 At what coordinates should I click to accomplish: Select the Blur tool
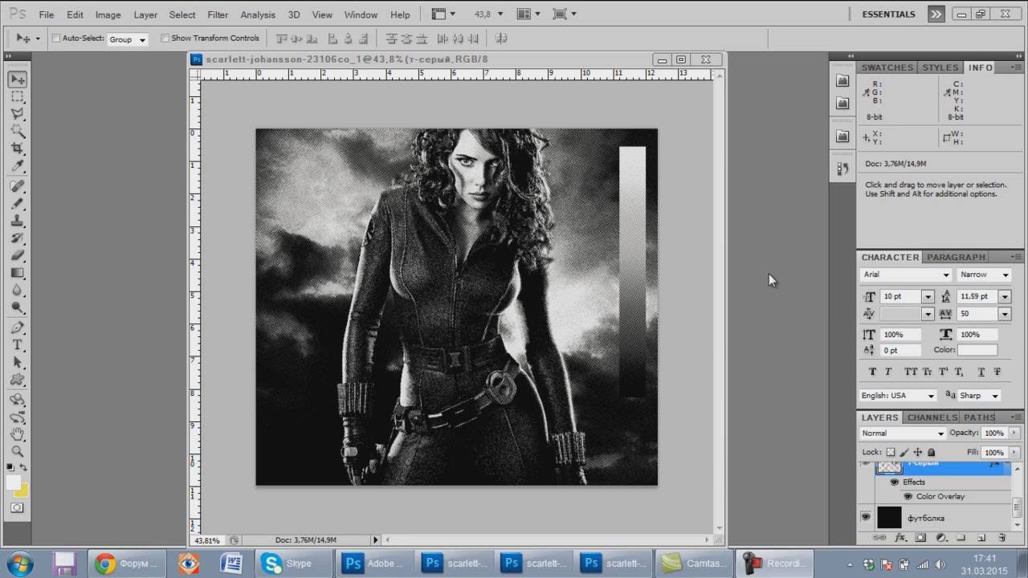pyautogui.click(x=18, y=290)
